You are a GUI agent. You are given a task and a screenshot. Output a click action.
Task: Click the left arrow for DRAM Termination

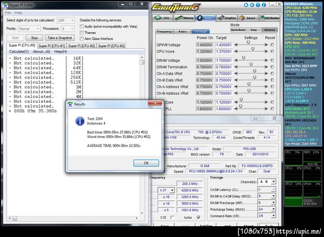[236, 67]
